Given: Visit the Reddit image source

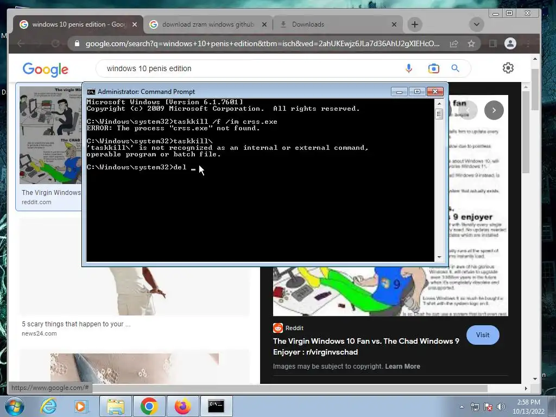Looking at the screenshot, I should (x=483, y=335).
